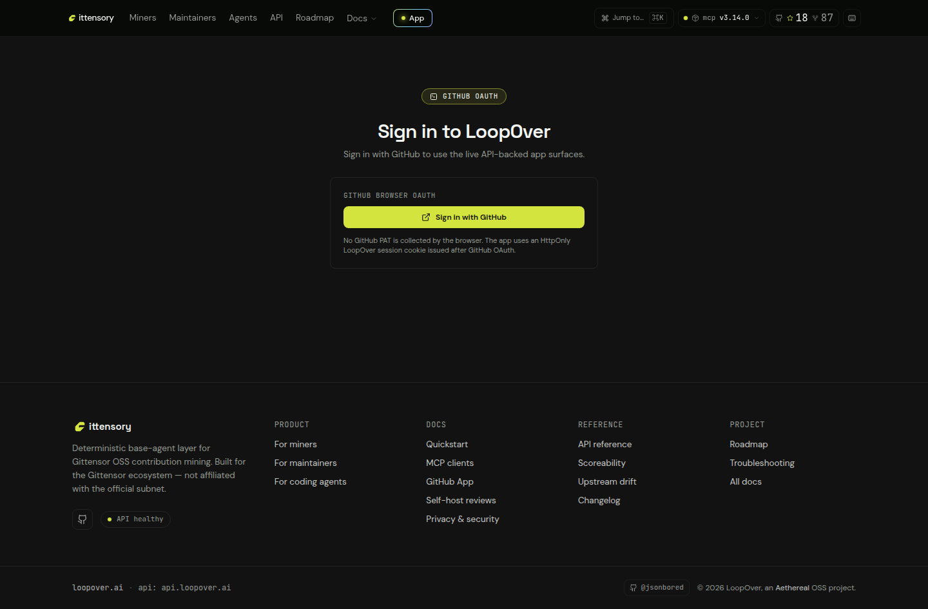Open the Jump to... command search
The image size is (928, 609).
634,18
